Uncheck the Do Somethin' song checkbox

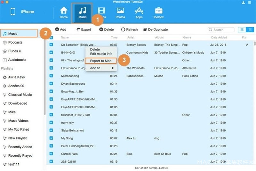tap(51, 44)
